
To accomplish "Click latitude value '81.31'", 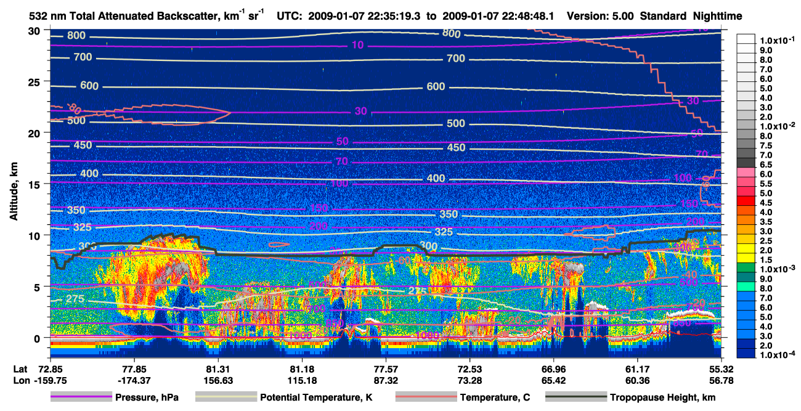I will click(218, 369).
